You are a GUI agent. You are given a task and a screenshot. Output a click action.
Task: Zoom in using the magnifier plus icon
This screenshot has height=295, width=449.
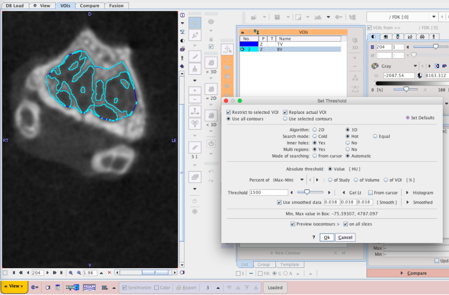pos(71,273)
